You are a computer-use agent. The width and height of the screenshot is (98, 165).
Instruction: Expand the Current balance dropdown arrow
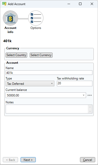click(x=84, y=95)
